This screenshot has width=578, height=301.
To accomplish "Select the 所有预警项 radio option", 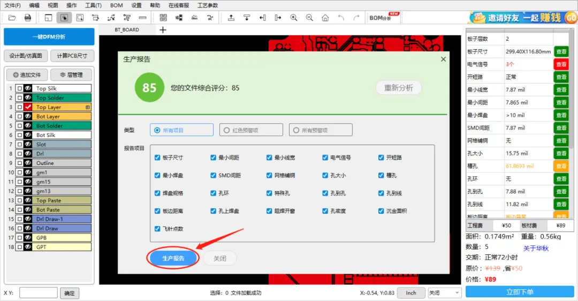I will pyautogui.click(x=321, y=130).
